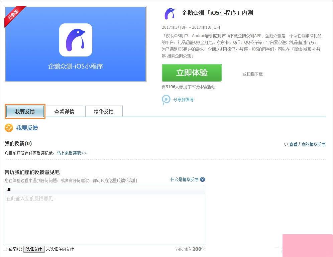Screen dimensions: 333x257
Task: Click the 选择文件 upload button
Action: [34, 249]
